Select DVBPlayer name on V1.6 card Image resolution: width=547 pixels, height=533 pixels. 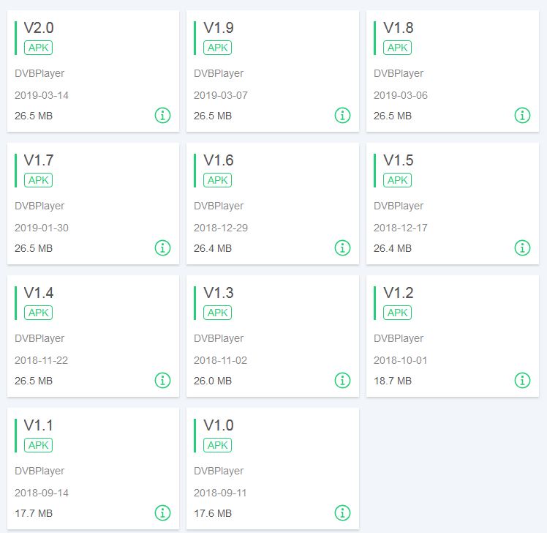(x=219, y=206)
